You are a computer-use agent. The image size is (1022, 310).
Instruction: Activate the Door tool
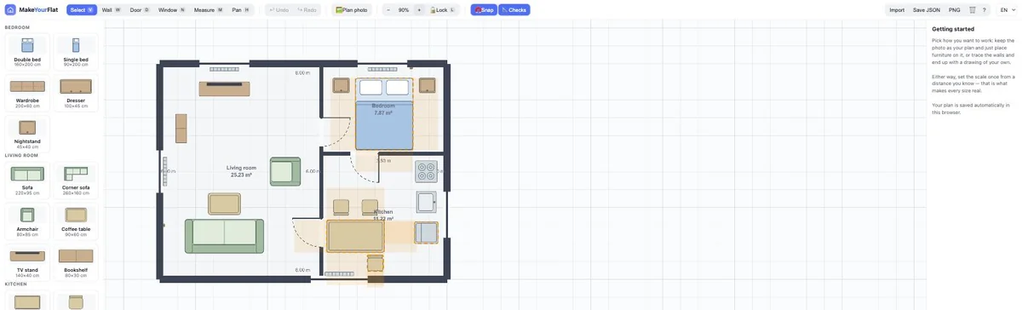(x=140, y=10)
